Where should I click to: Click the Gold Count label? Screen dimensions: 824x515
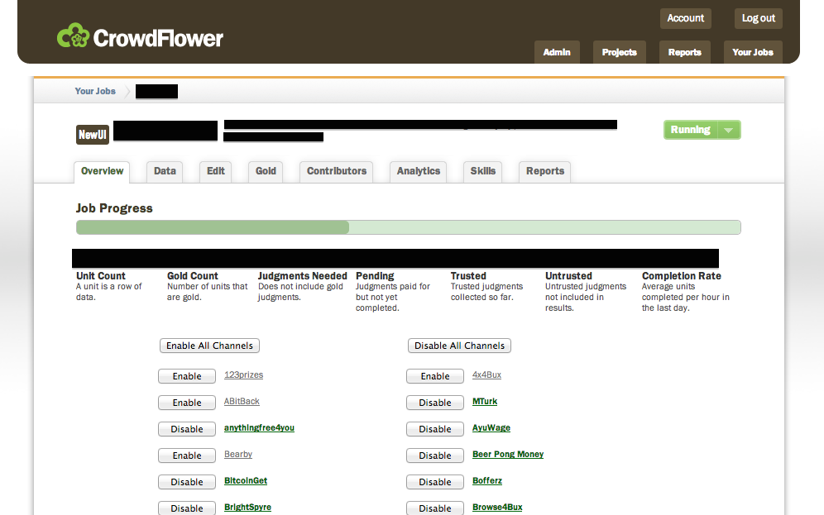click(192, 276)
